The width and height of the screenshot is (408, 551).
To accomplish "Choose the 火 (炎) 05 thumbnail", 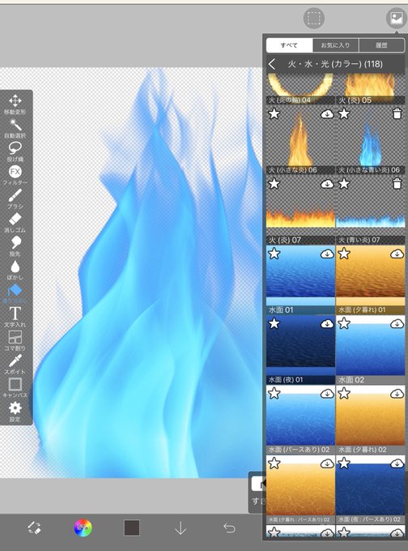I will click(371, 89).
